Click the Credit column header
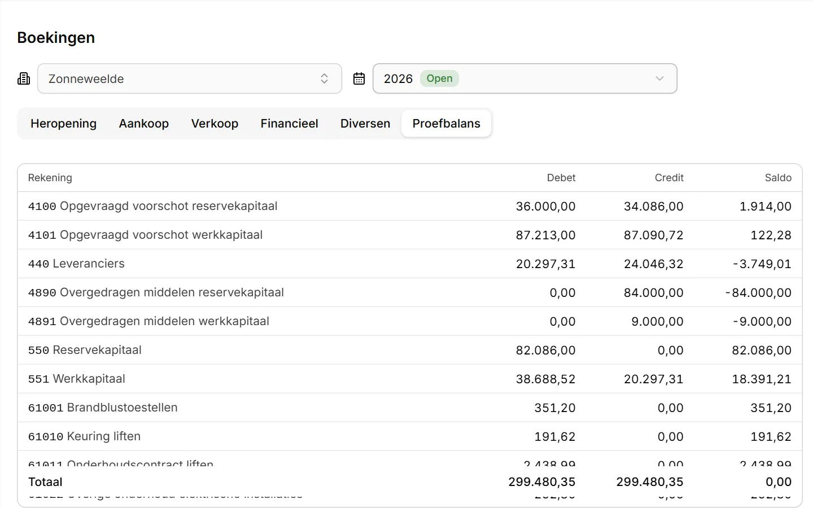Viewport: 813px width, 508px height. click(x=669, y=178)
